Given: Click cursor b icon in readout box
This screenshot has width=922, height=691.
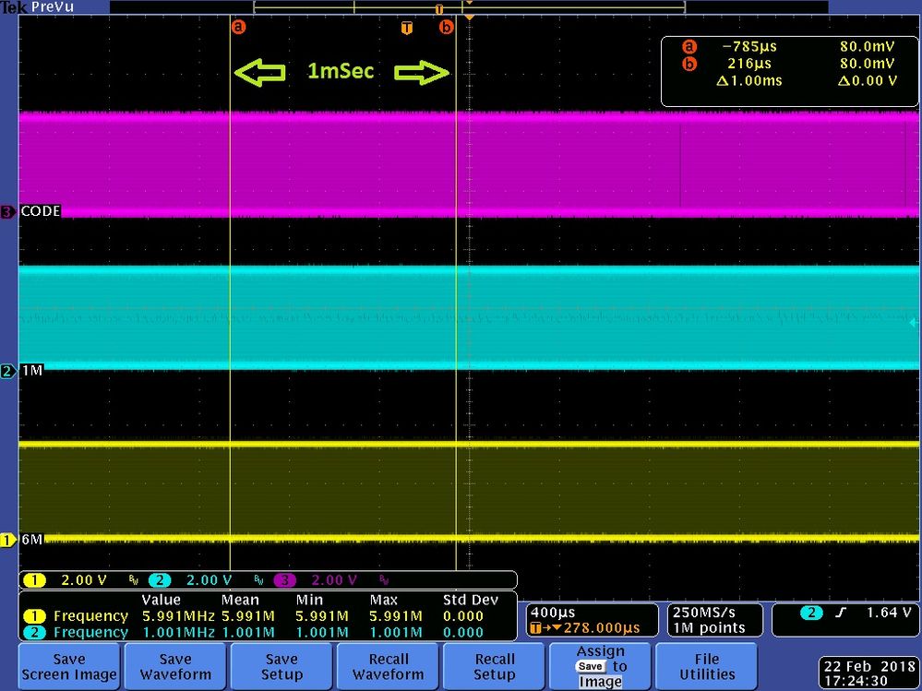Looking at the screenshot, I should 689,64.
